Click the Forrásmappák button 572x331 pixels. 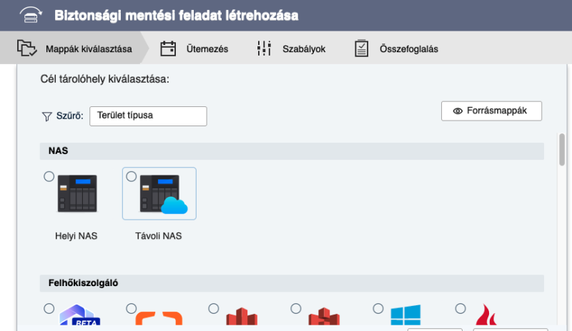[x=491, y=111]
